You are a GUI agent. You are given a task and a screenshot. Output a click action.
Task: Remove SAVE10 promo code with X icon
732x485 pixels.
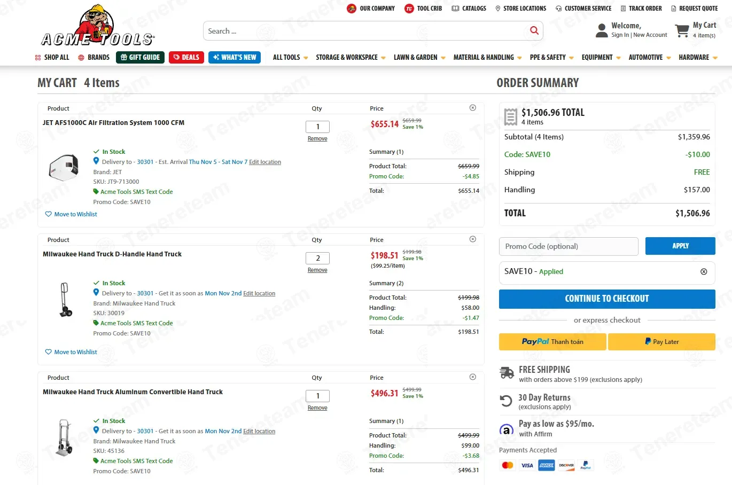(704, 271)
